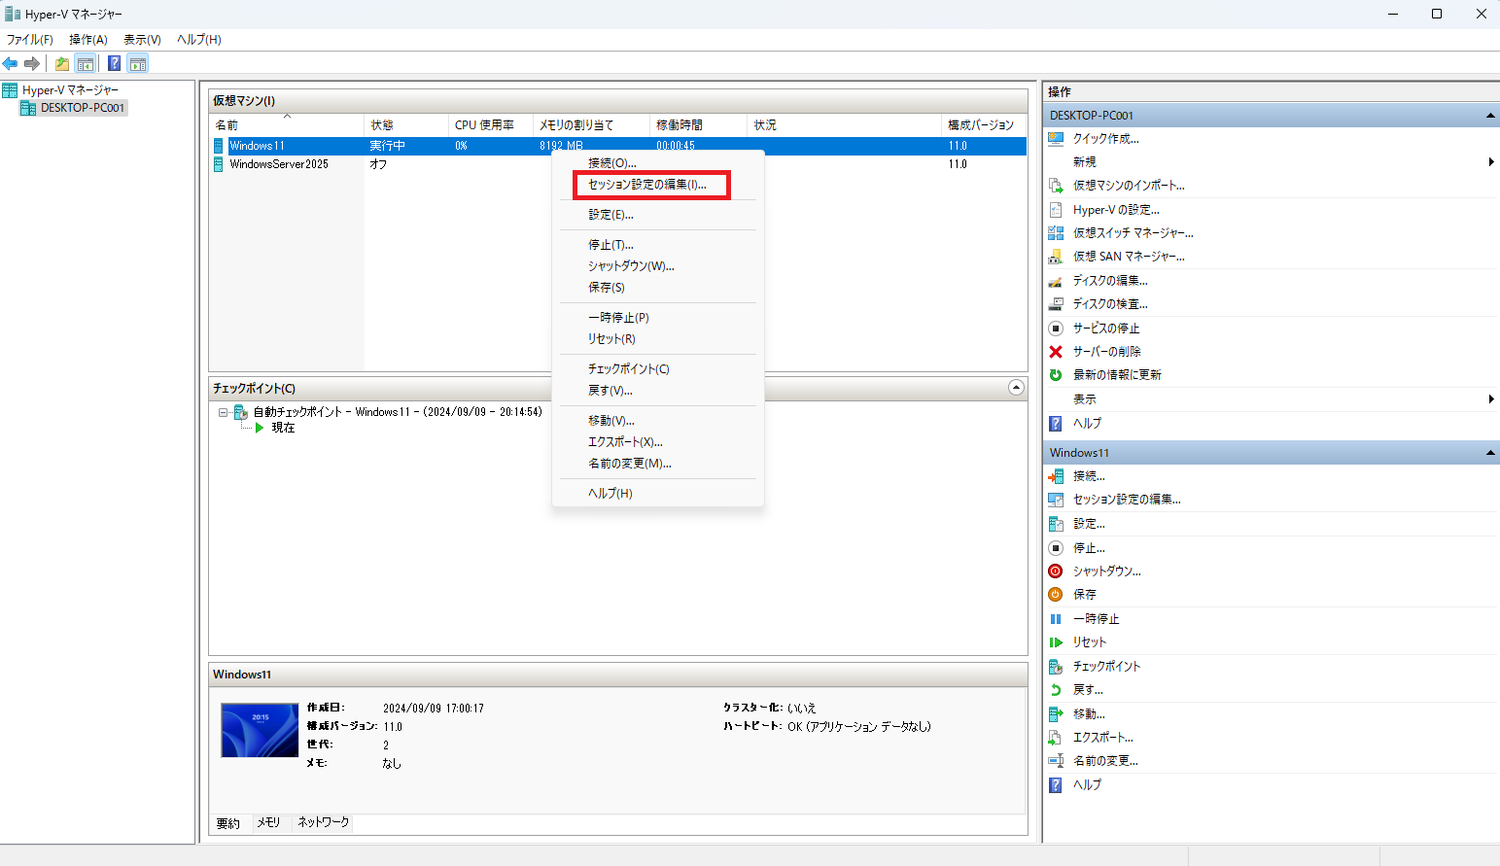Screen dimensions: 1500x866
Task: Switch to the 要約 tab
Action: click(228, 823)
